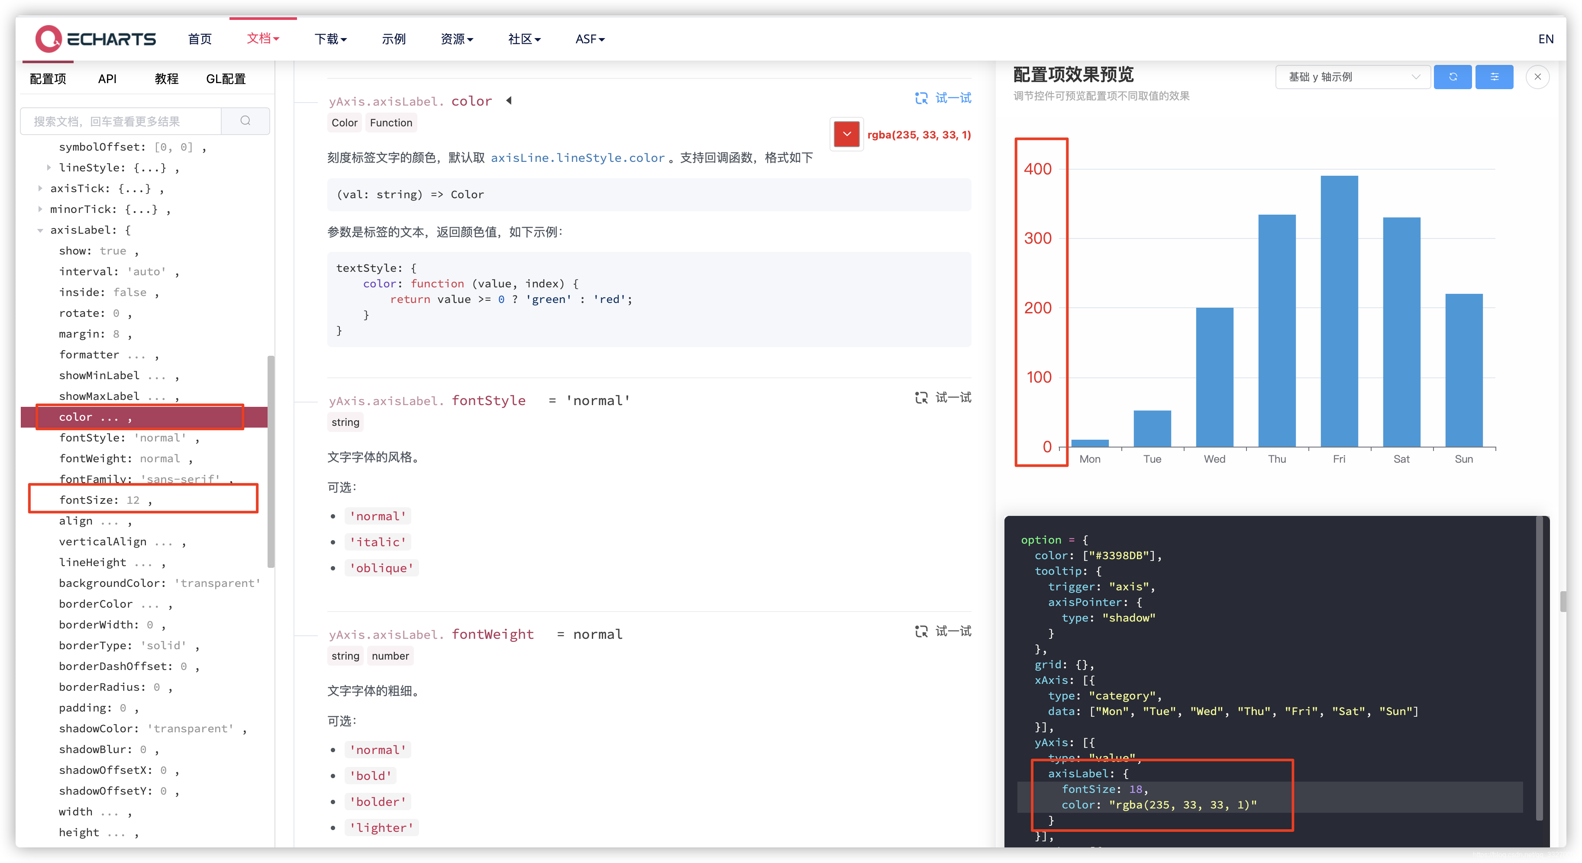Click the Function type tag

click(391, 123)
